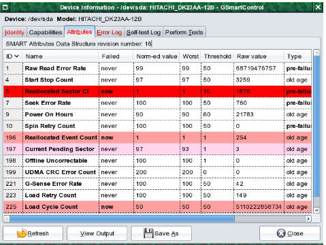Click worst value 93 in Current Pending row

tap(185, 149)
